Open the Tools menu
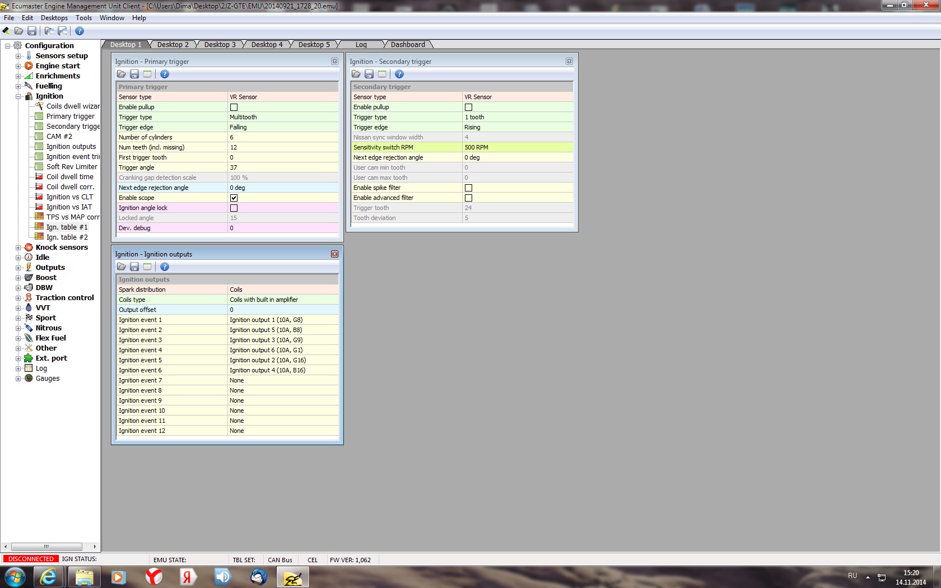This screenshot has width=941, height=588. pos(83,18)
